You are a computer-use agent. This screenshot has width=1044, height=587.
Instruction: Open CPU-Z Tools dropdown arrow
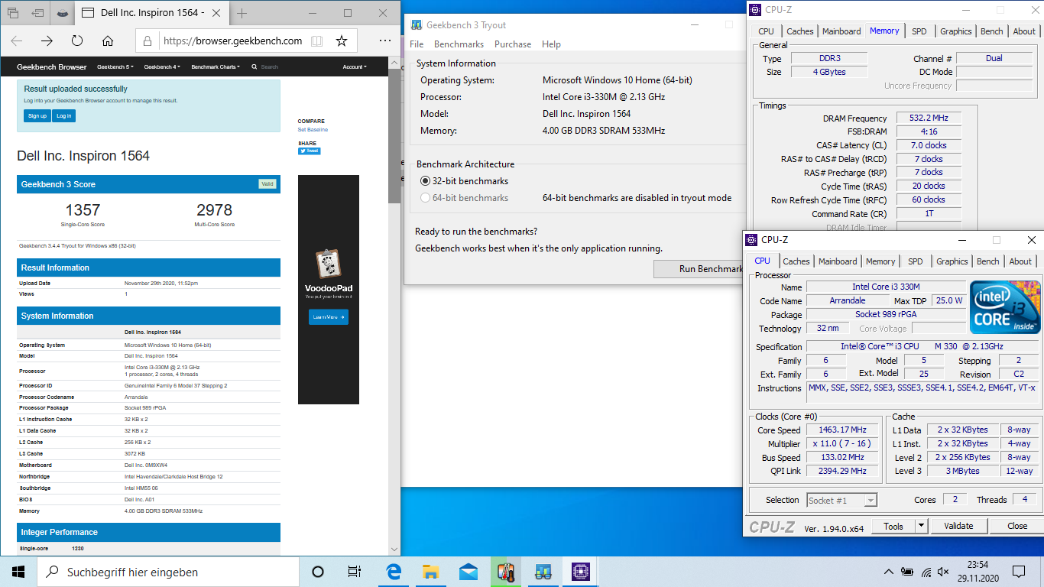click(x=921, y=526)
